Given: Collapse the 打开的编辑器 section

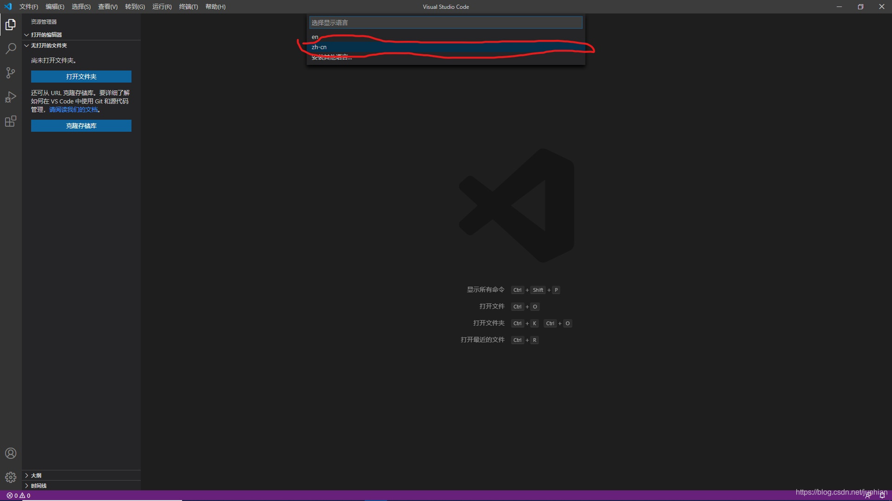Looking at the screenshot, I should point(81,35).
